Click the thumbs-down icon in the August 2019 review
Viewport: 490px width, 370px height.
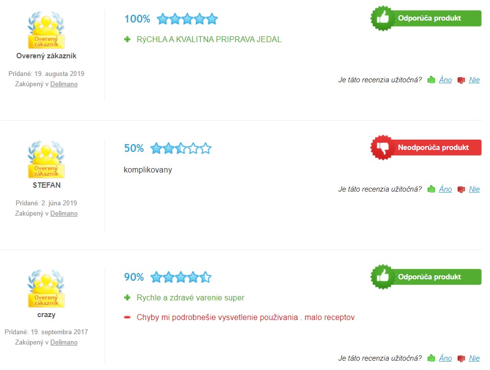point(461,80)
